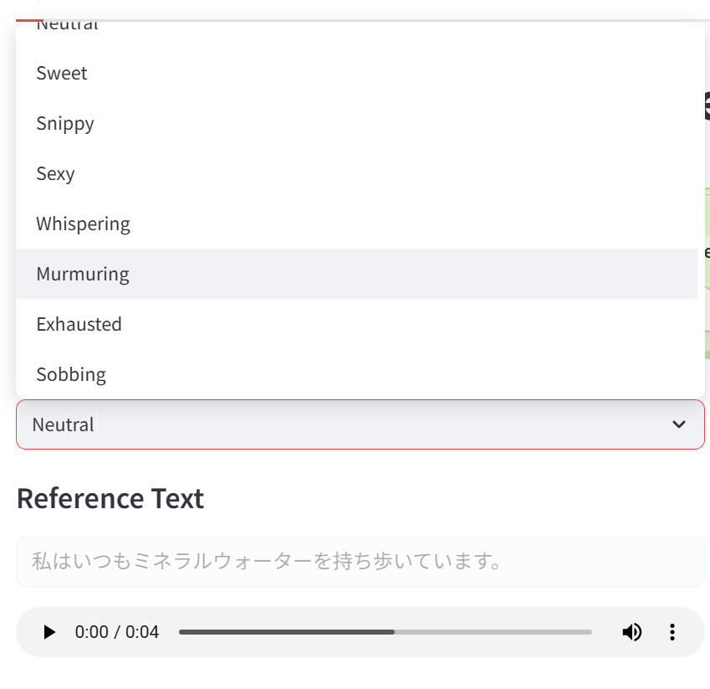
Task: Click the dropdown chevron arrow
Action: click(x=679, y=424)
